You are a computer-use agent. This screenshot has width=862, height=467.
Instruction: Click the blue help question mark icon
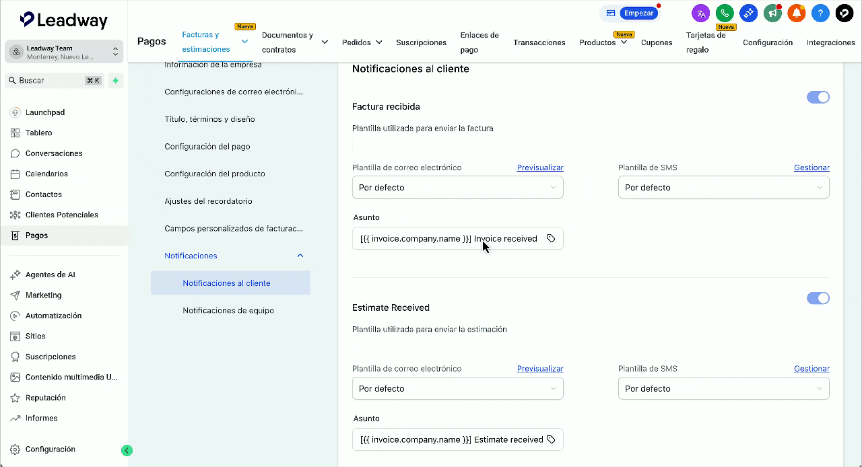[x=820, y=13]
